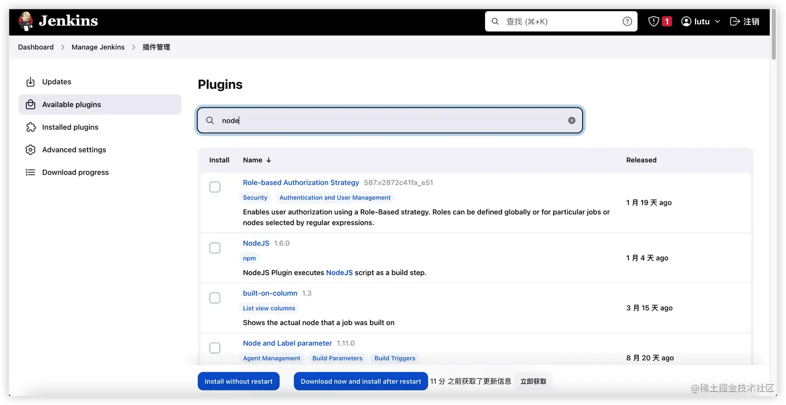This screenshot has width=786, height=405.
Task: Click the Download progress list icon
Action: pos(31,172)
